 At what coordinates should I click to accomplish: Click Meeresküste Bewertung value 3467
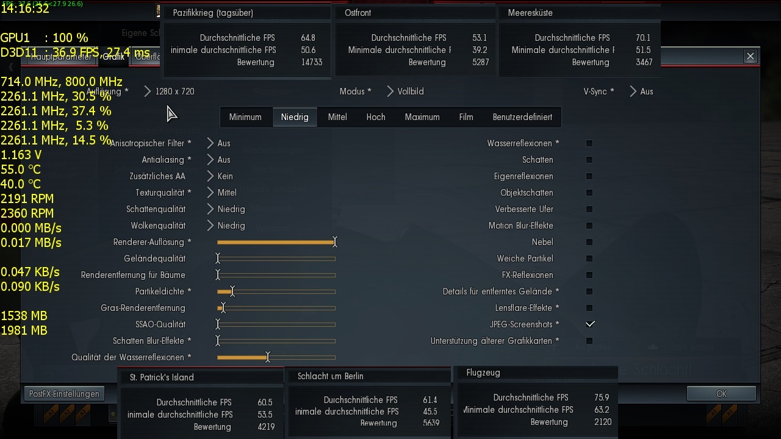[x=644, y=62]
